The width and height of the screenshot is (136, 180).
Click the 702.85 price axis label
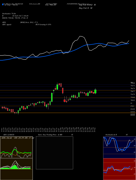pyautogui.click(x=133, y=100)
